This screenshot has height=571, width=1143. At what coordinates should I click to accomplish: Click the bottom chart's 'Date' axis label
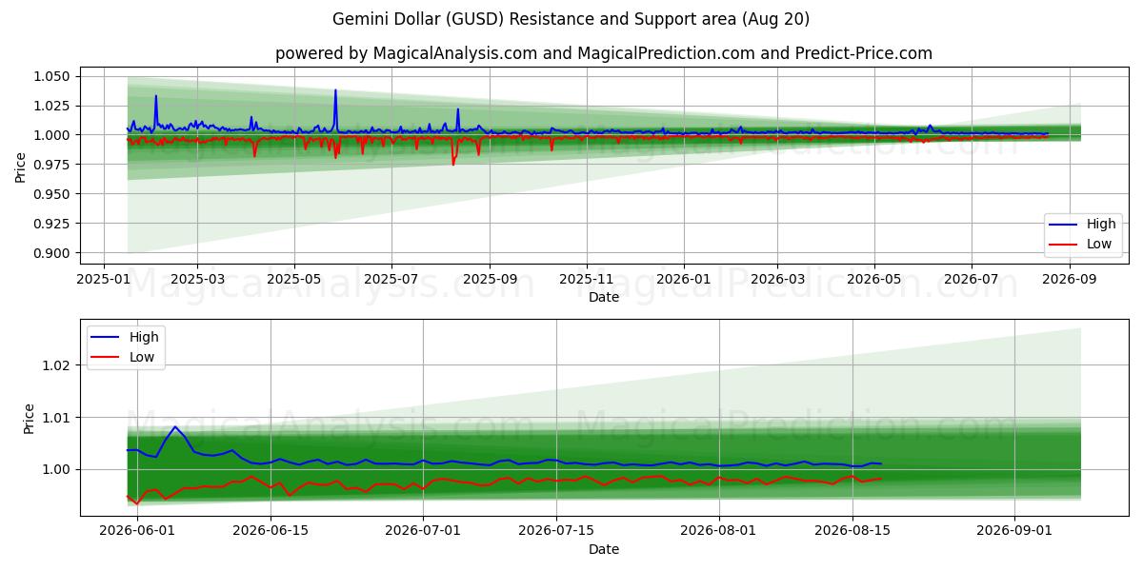click(x=604, y=549)
